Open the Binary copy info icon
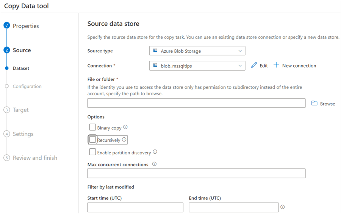341x214 pixels. click(x=125, y=127)
